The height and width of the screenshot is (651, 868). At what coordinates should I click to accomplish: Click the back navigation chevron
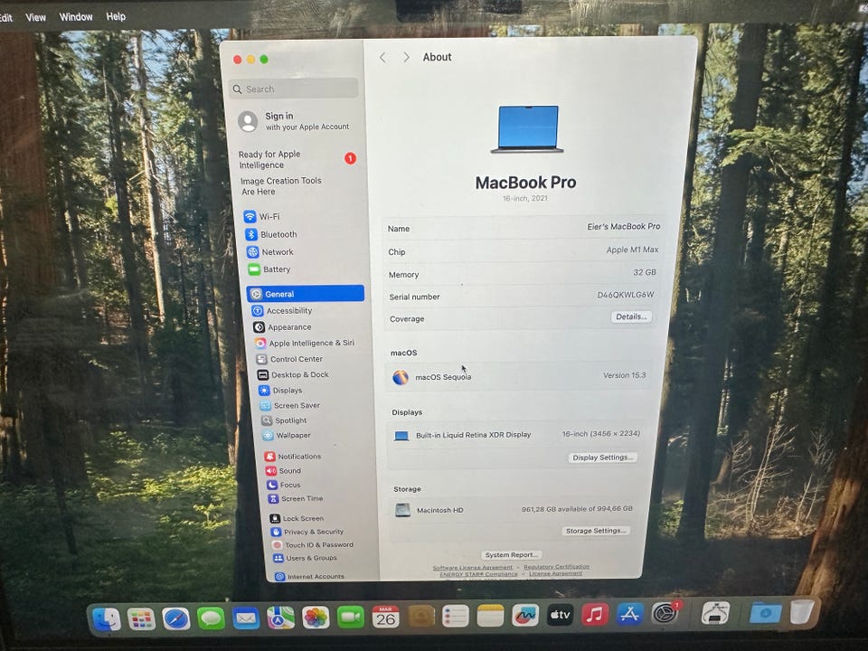click(x=382, y=58)
